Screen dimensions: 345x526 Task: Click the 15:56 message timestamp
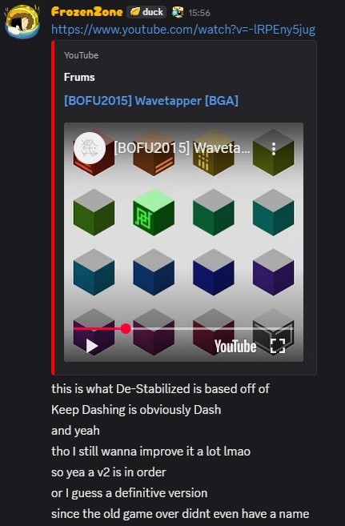199,13
